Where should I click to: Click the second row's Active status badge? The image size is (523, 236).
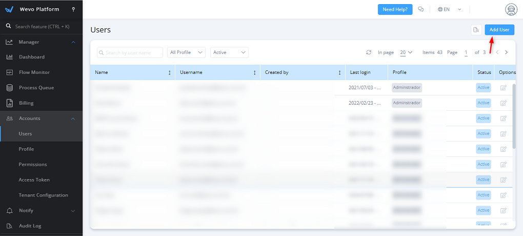coord(484,103)
